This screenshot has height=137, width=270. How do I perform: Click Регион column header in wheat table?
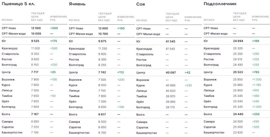coord(7,20)
